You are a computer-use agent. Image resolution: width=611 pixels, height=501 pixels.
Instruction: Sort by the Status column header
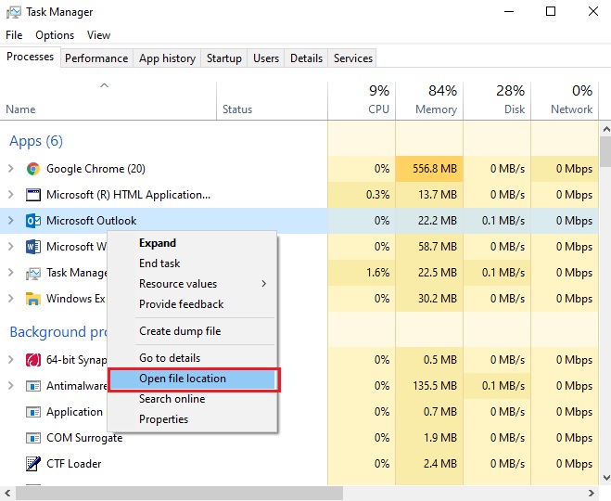[272, 100]
